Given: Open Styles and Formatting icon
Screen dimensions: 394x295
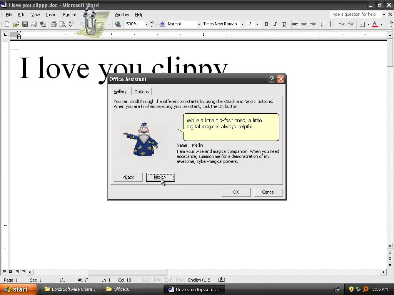Looking at the screenshot, I should click(x=162, y=24).
